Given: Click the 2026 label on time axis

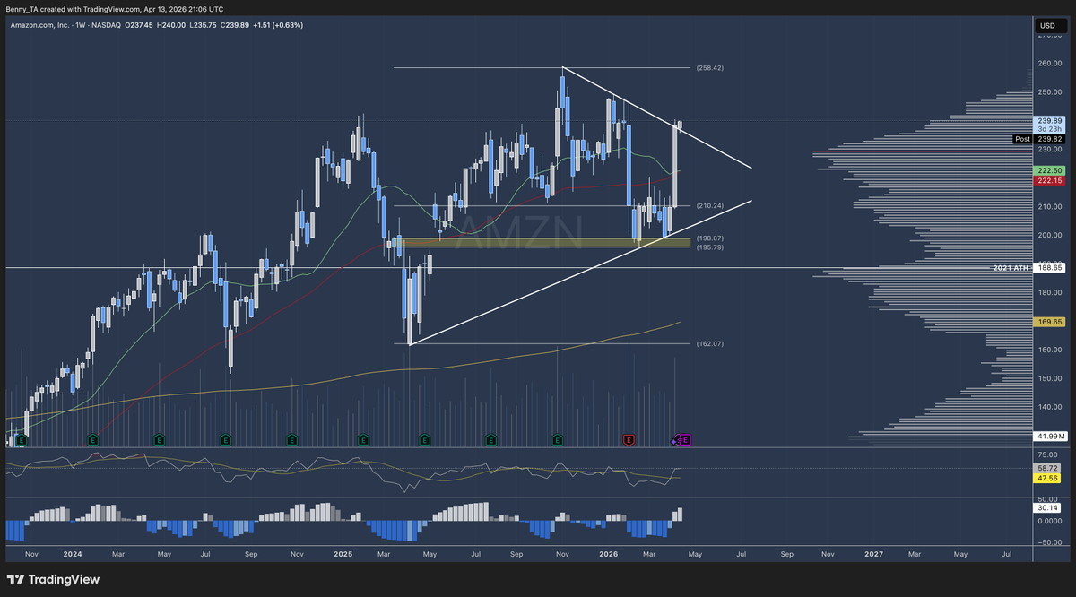Looking at the screenshot, I should (x=607, y=555).
